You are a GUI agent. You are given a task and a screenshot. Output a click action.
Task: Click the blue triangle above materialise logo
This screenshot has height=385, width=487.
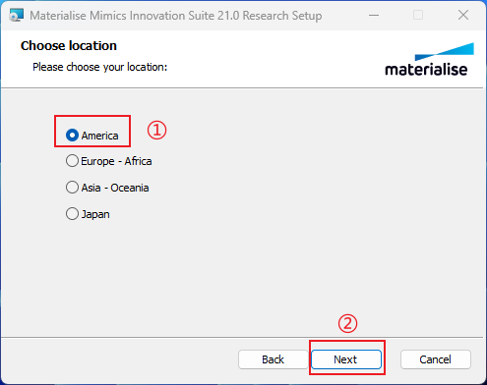tap(445, 52)
